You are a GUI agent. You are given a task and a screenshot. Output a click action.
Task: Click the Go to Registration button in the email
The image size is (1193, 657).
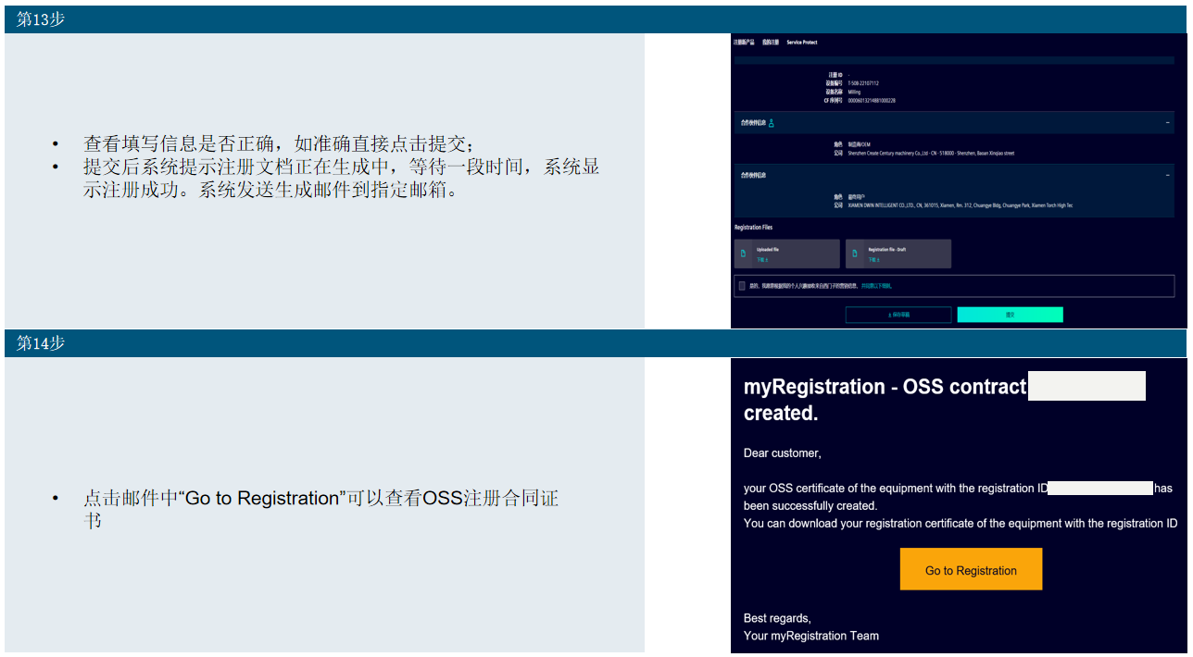tap(971, 568)
